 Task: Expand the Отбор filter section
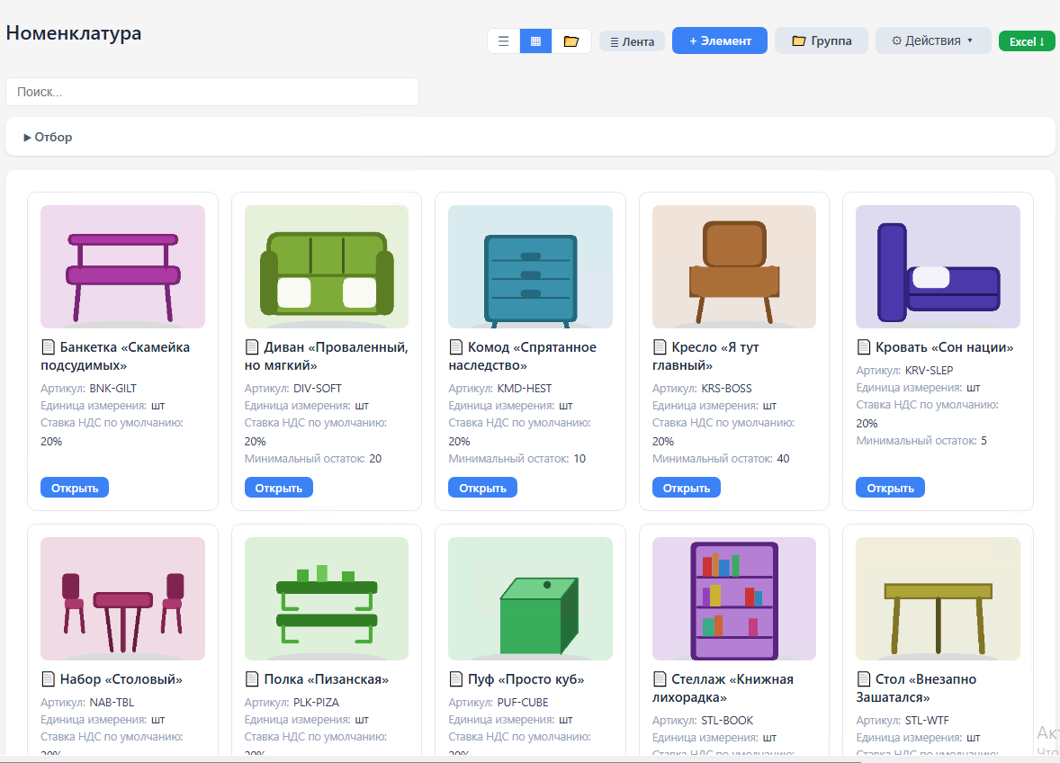click(x=48, y=137)
